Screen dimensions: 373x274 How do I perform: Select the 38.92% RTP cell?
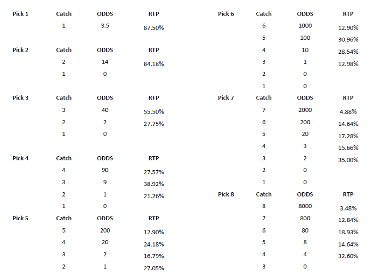click(154, 184)
